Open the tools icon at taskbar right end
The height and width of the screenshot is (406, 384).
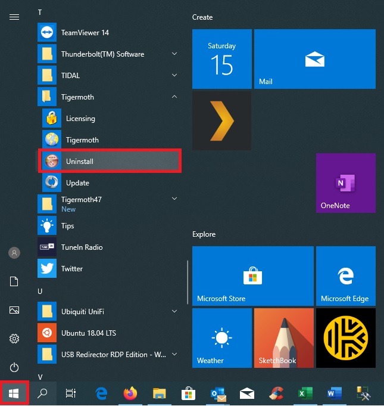click(363, 393)
